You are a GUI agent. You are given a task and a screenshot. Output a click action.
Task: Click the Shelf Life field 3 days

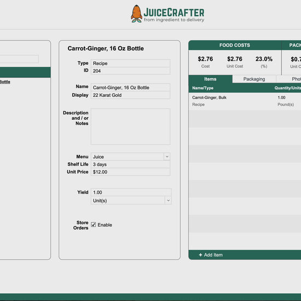(x=131, y=164)
